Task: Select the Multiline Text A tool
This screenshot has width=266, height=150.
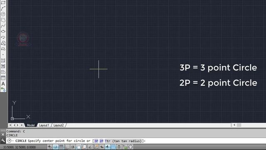Action: pyautogui.click(x=3, y=84)
